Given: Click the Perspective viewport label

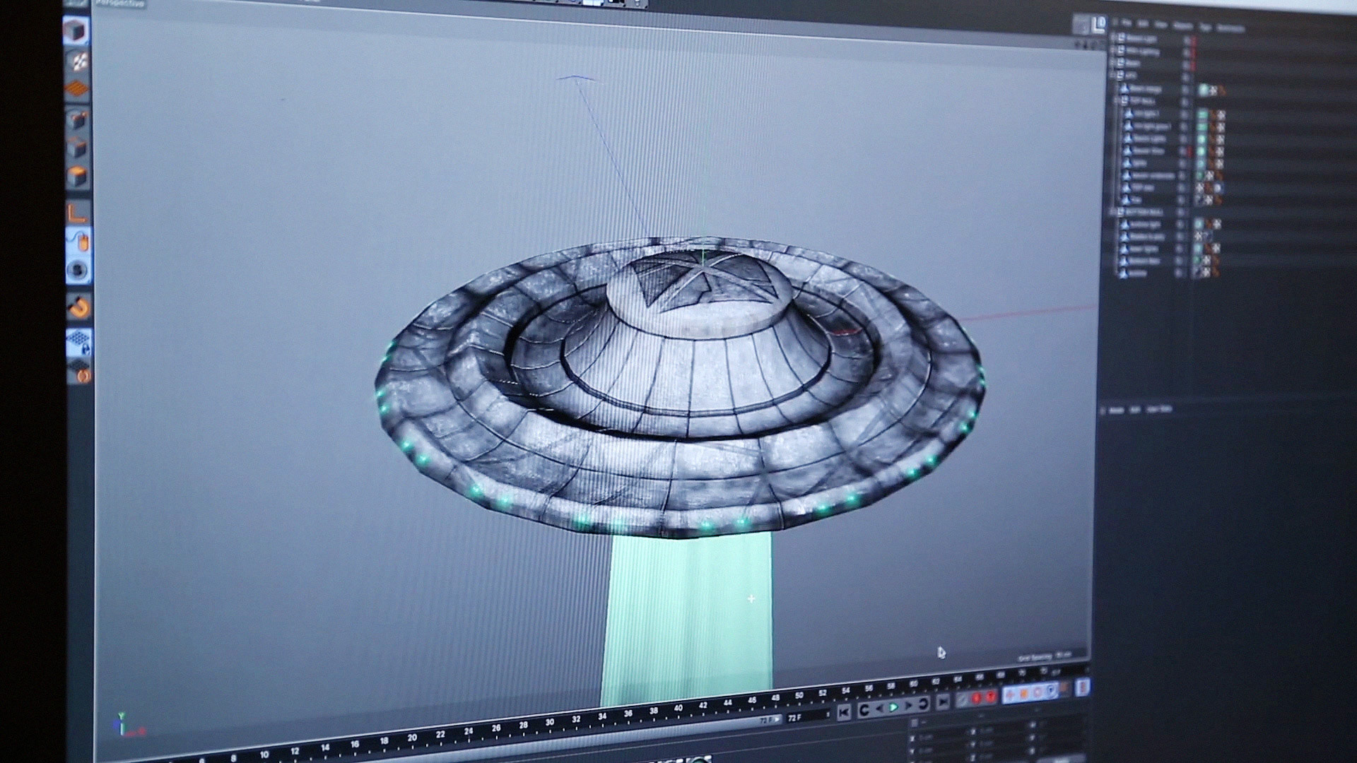Looking at the screenshot, I should 119,4.
